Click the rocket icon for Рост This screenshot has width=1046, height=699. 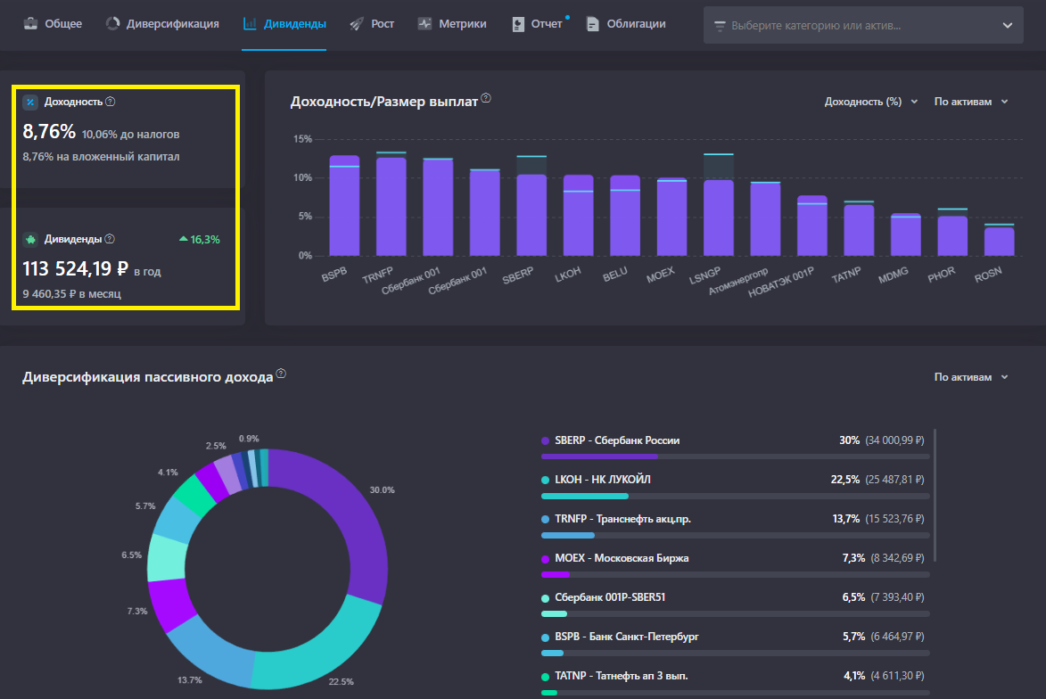pyautogui.click(x=357, y=24)
